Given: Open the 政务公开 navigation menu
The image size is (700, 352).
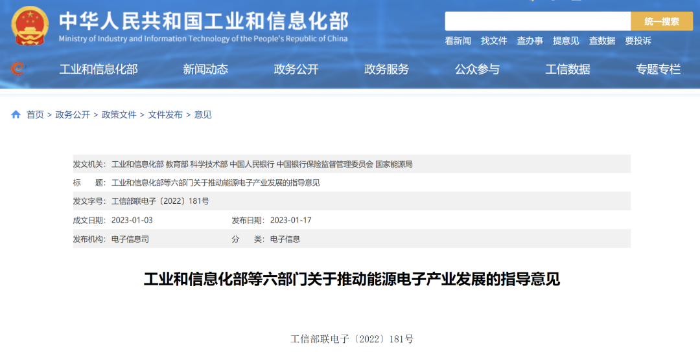Looking at the screenshot, I should 296,69.
